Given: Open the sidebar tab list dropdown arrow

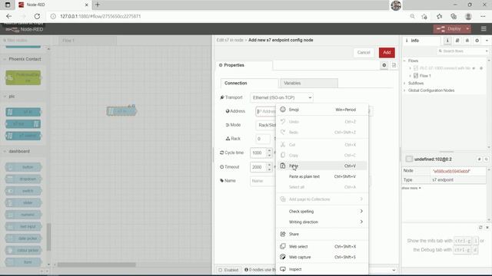Looking at the screenshot, I should (x=487, y=41).
